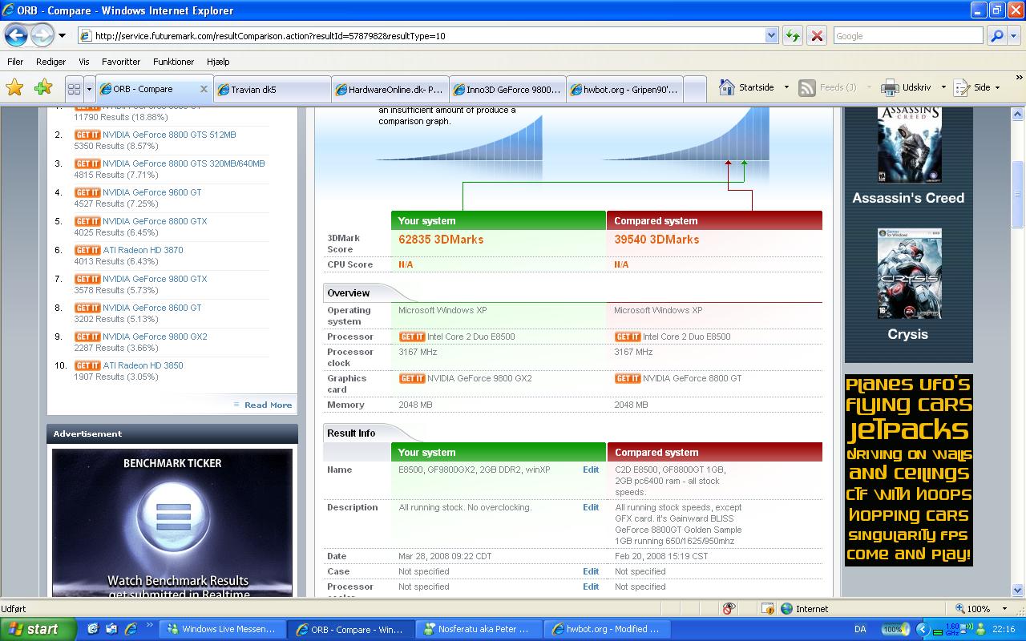Click the address bar URL field
1026x641 pixels.
pyautogui.click(x=429, y=36)
